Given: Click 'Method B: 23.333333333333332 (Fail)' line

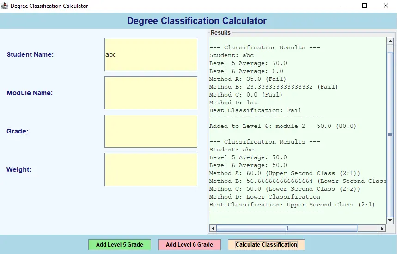Looking at the screenshot, I should [x=274, y=87].
